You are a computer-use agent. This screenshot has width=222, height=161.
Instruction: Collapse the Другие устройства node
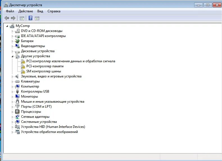click(12, 57)
